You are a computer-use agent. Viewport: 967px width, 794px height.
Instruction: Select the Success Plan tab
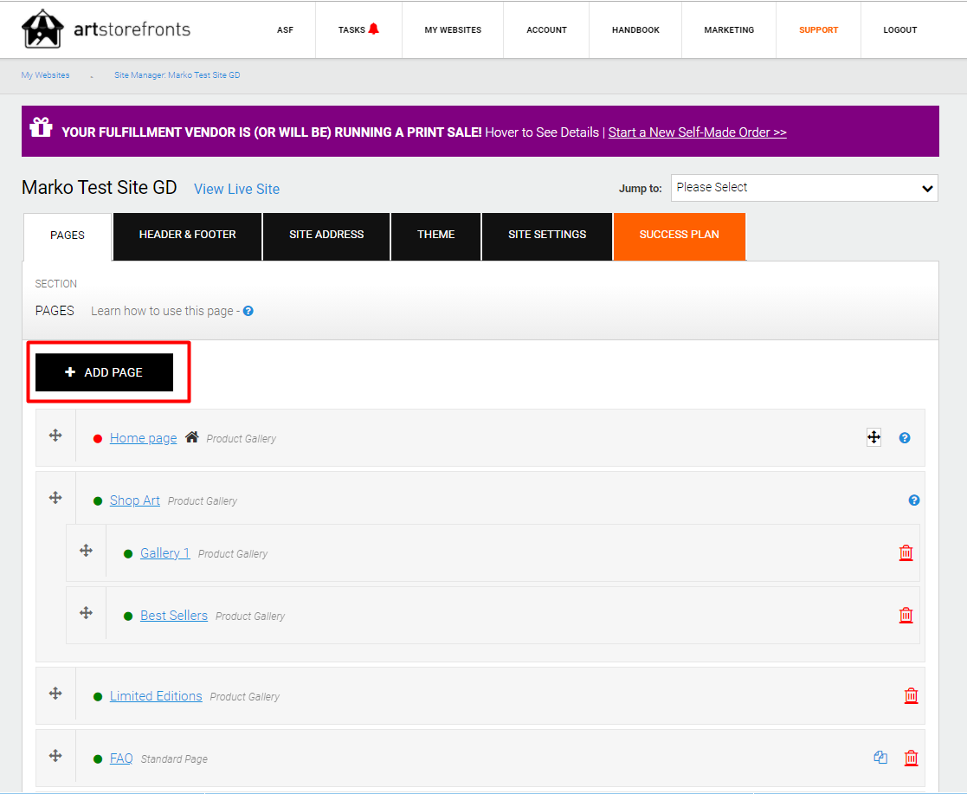(679, 235)
